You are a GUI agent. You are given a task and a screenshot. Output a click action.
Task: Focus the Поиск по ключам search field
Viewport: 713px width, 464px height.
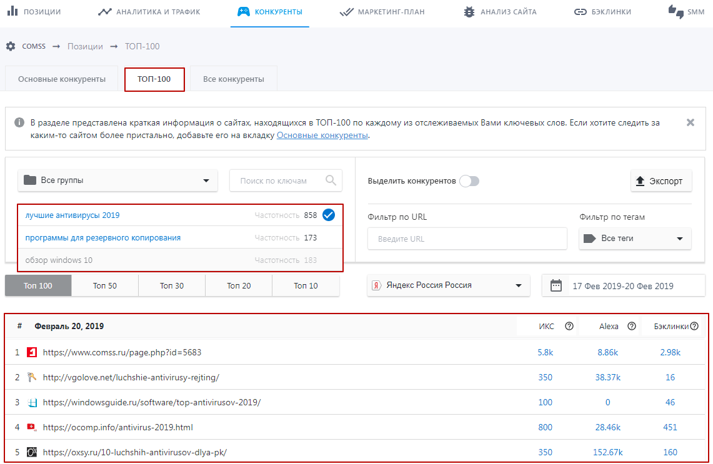[x=286, y=180]
